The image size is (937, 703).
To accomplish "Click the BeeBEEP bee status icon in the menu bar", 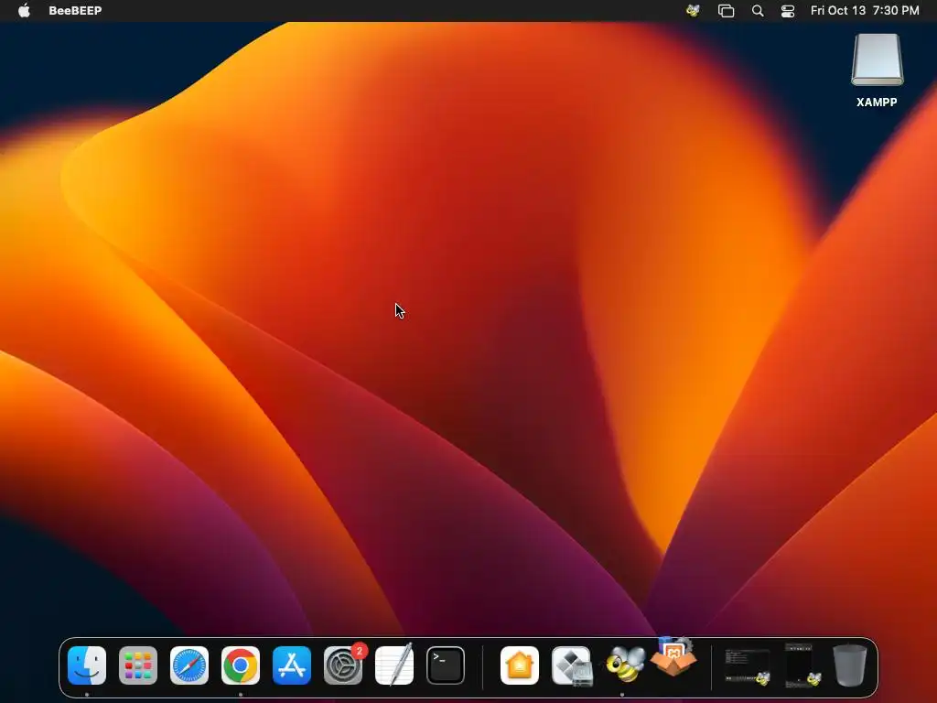I will point(694,10).
